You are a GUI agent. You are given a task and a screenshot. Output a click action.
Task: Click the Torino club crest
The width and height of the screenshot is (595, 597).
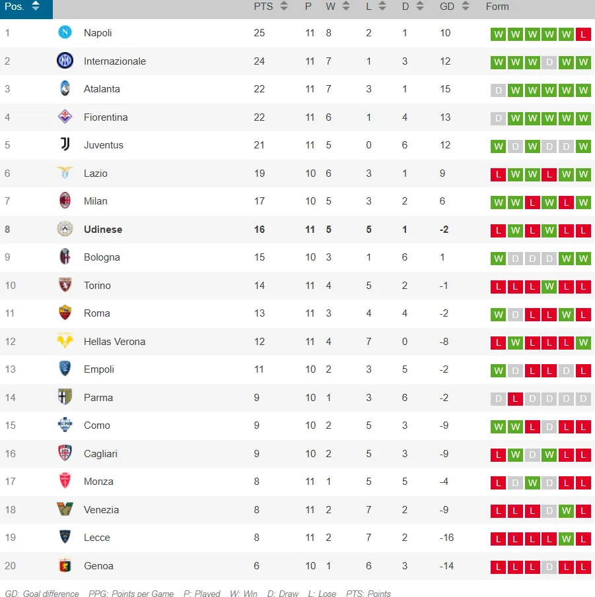pyautogui.click(x=65, y=286)
